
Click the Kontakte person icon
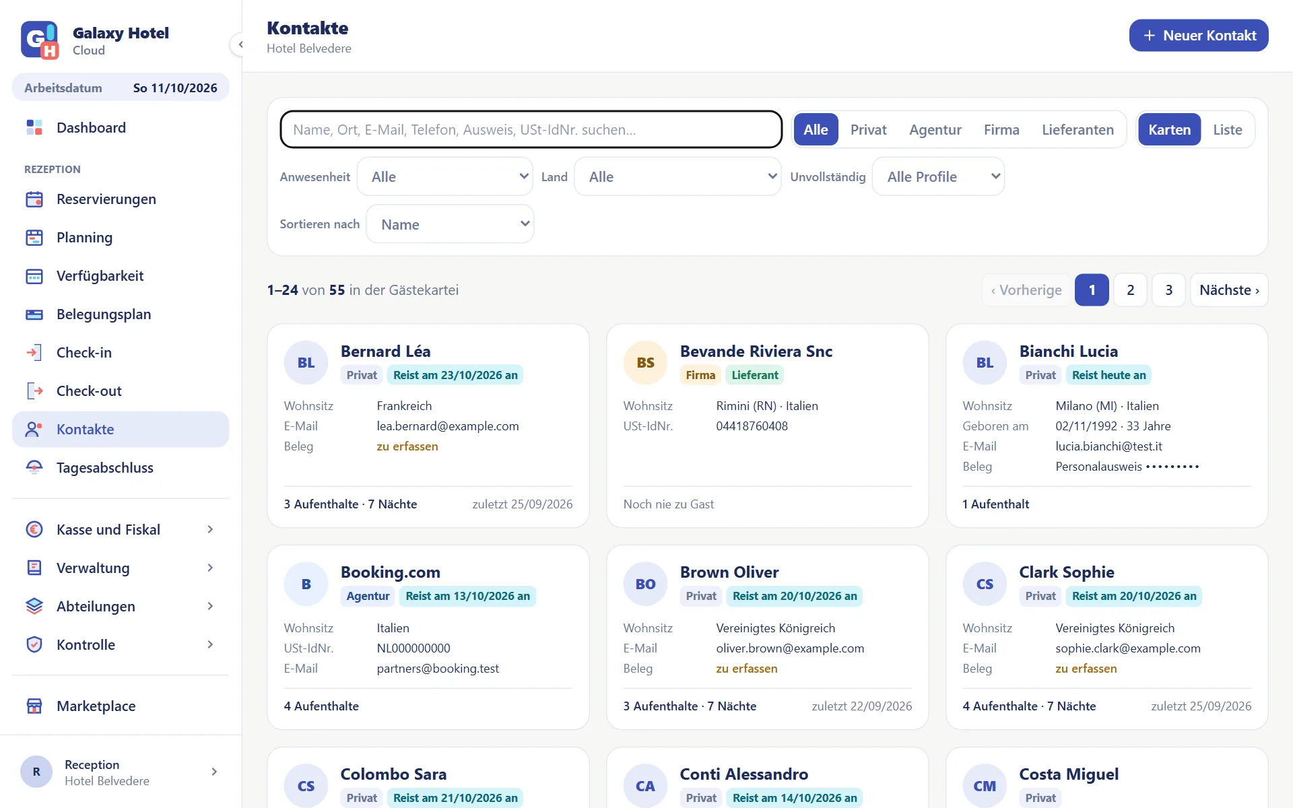coord(34,430)
